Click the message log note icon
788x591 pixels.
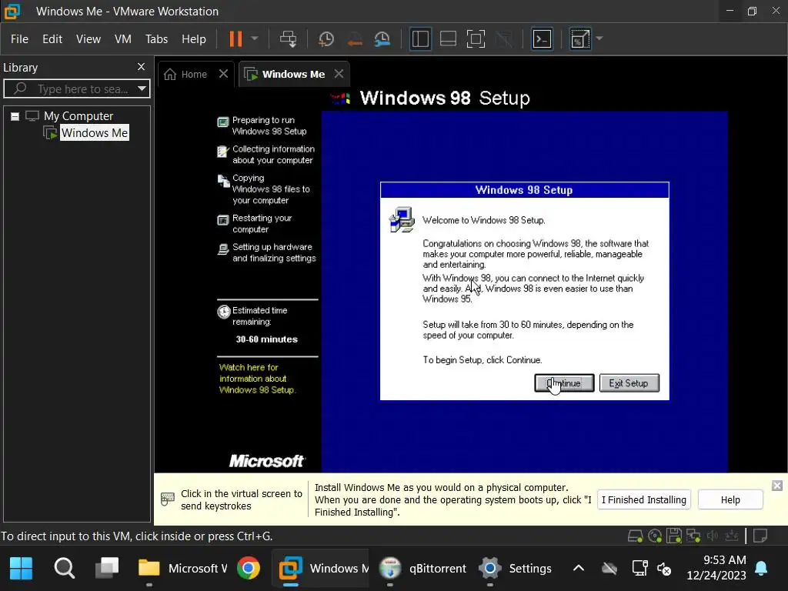(x=760, y=536)
